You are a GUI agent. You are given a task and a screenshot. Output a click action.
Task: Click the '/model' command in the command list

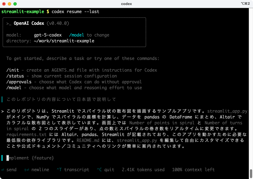click(14, 88)
